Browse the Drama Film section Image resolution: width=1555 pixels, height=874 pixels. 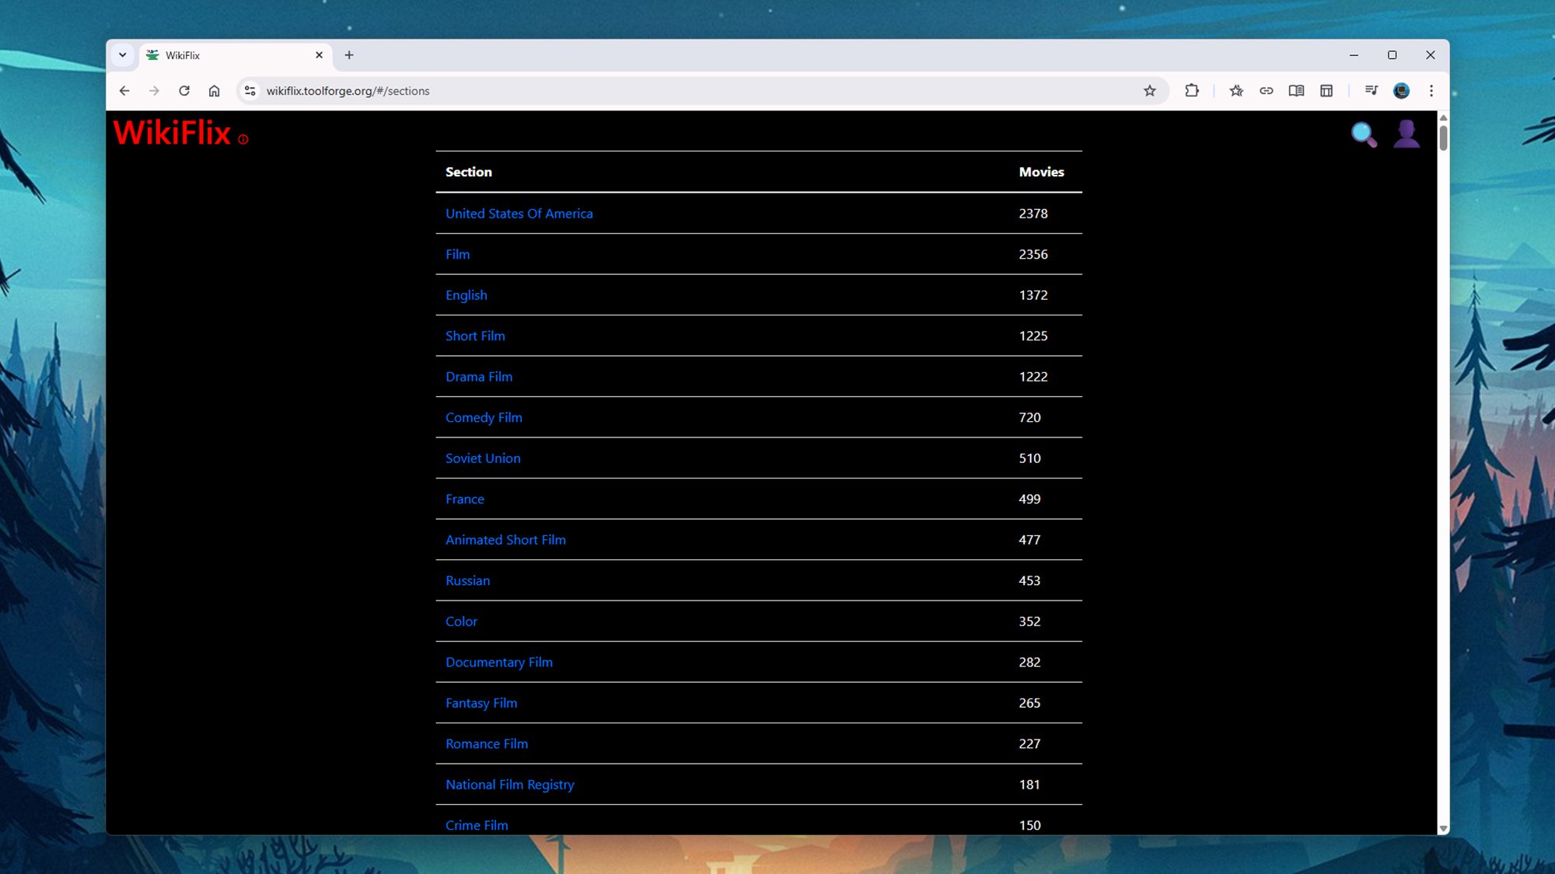[x=478, y=376]
